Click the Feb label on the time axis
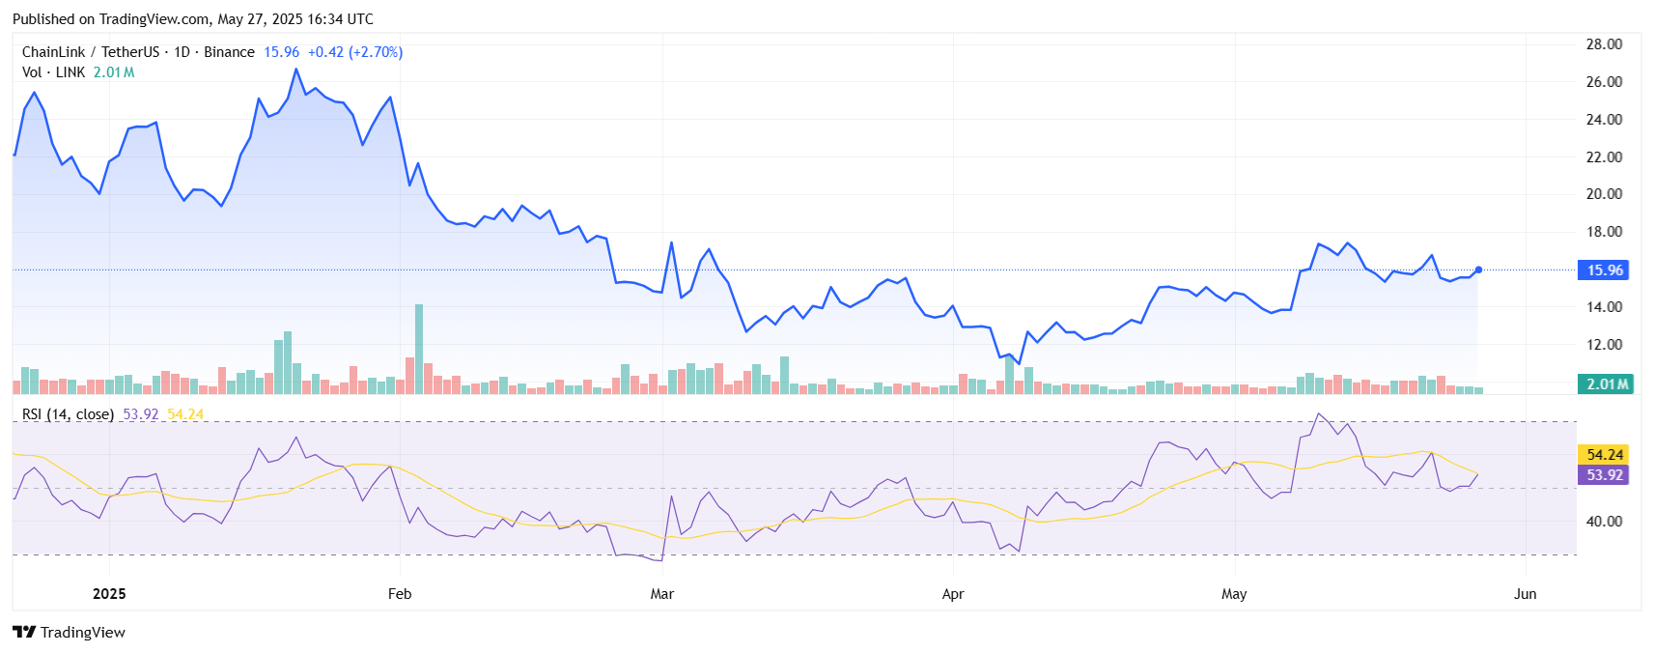 click(400, 594)
